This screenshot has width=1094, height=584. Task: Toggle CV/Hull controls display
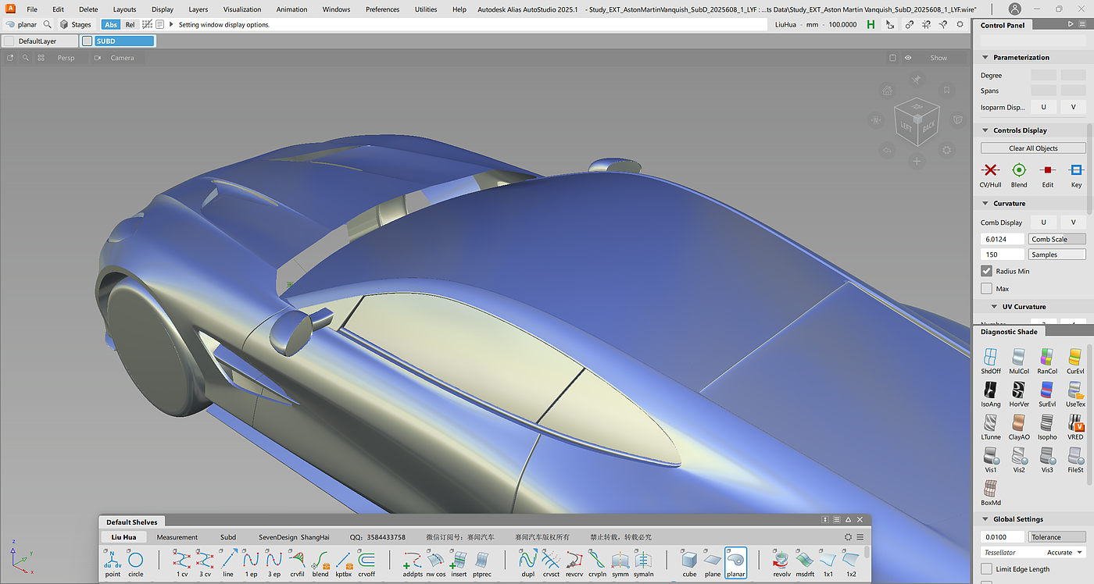[x=990, y=170]
